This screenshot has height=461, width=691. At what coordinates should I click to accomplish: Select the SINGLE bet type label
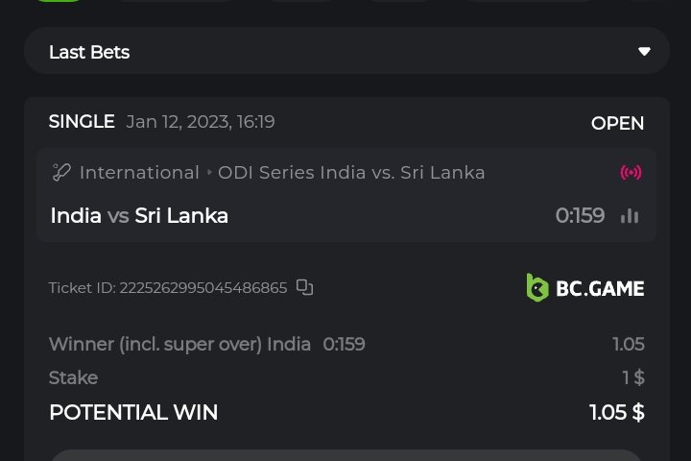tap(82, 122)
